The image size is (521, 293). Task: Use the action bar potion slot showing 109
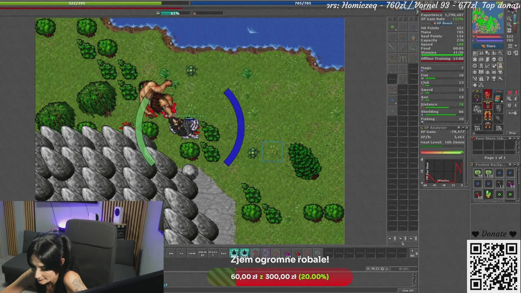[287, 253]
